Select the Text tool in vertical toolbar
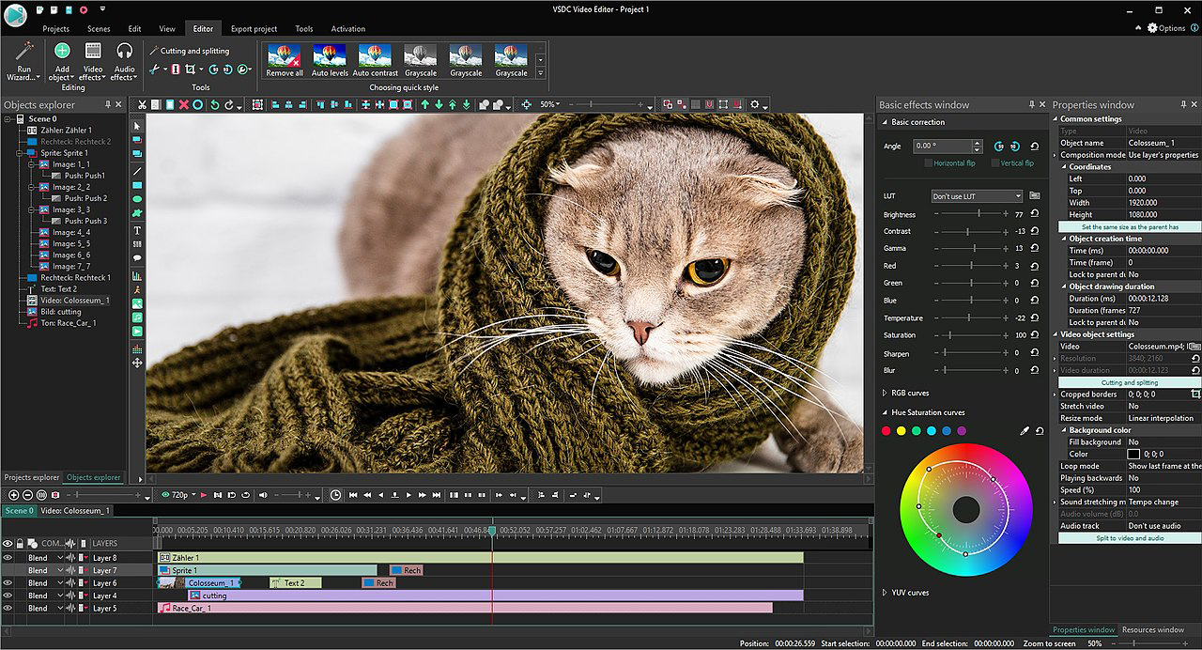The image size is (1202, 650). (x=137, y=230)
